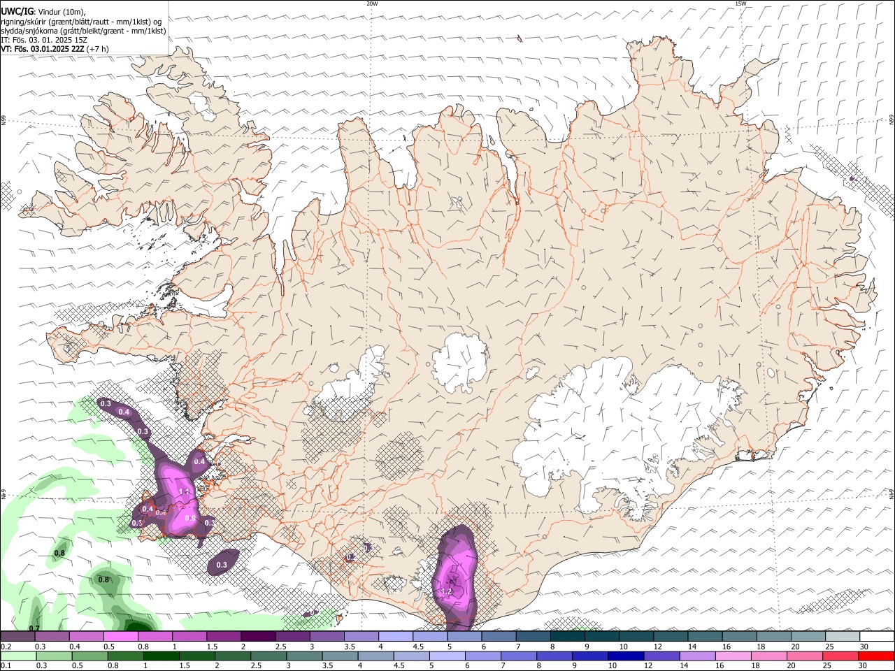Click the lavender 4 swatch in upper legend row
Screen dimensions: 895x671
coord(396,636)
